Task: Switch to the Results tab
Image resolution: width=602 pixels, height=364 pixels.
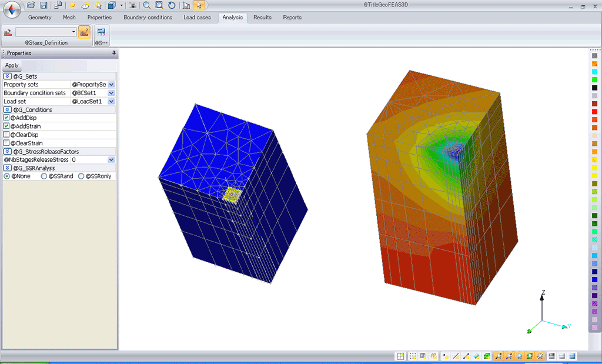Action: click(x=262, y=18)
